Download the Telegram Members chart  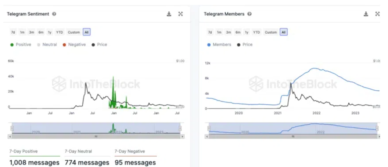[x=366, y=14]
